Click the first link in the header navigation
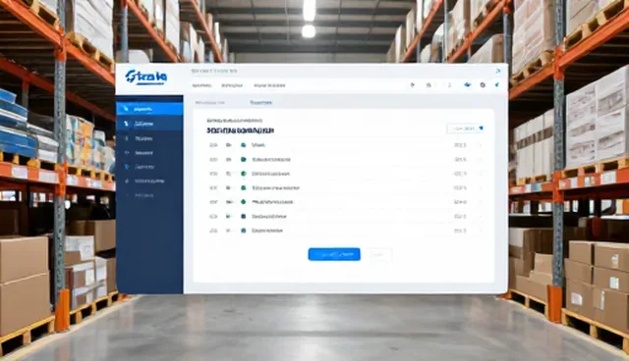629x361 pixels. coord(201,85)
